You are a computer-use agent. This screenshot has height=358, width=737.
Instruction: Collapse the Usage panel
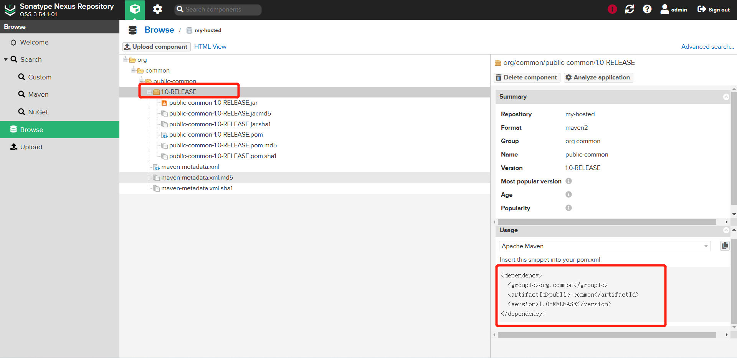coord(726,230)
